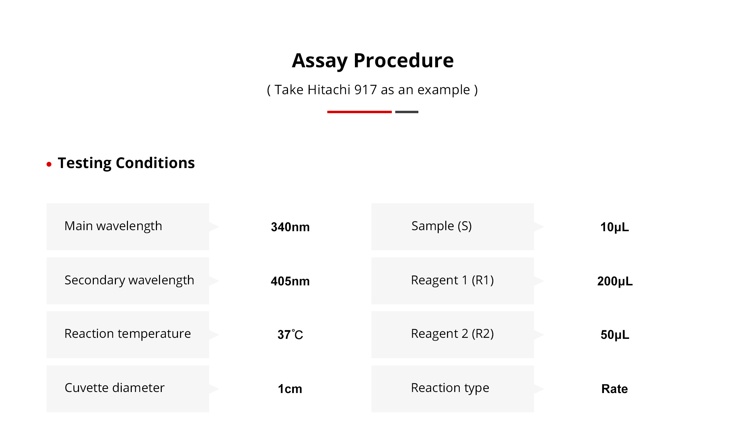Click the 200µL reagent volume value
The image size is (745, 441).
(615, 281)
